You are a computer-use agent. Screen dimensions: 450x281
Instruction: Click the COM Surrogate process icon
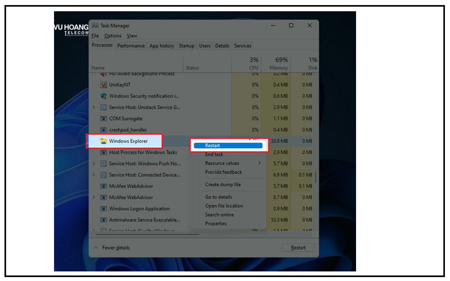point(103,119)
